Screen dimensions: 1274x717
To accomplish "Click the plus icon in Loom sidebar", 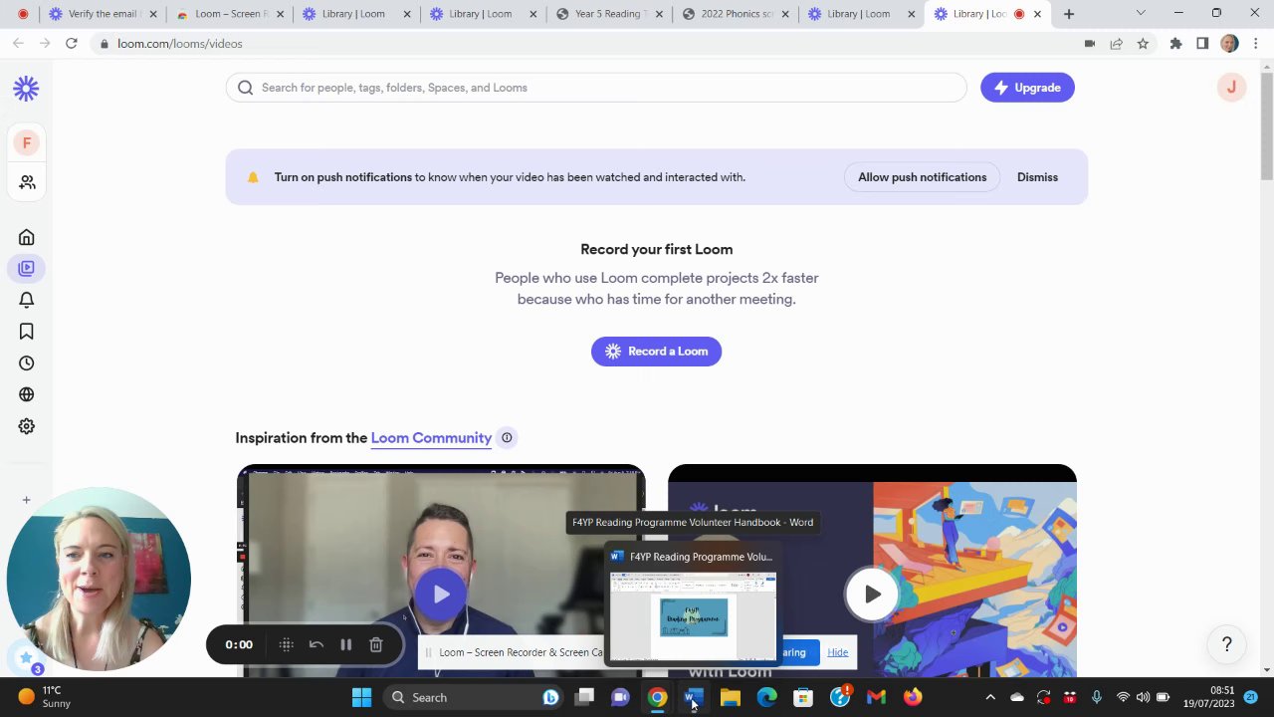I will (x=27, y=500).
